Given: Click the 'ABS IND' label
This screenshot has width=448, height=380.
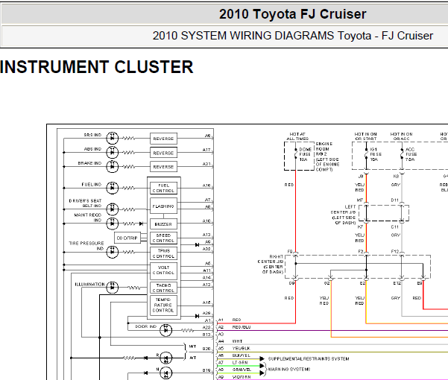Looking at the screenshot, I should pos(92,149).
